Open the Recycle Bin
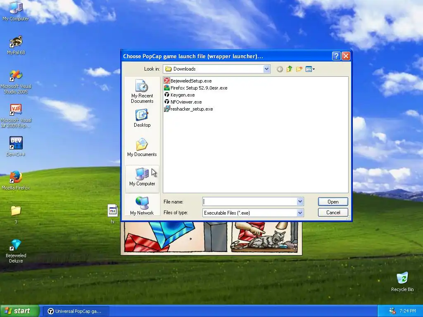 pyautogui.click(x=402, y=282)
